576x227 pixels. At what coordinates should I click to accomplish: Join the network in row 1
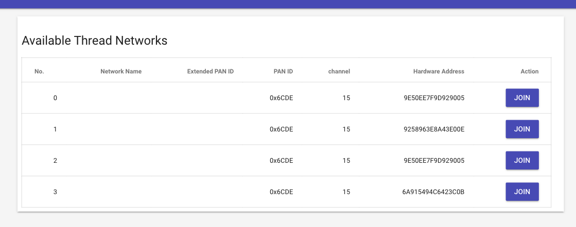pyautogui.click(x=522, y=129)
